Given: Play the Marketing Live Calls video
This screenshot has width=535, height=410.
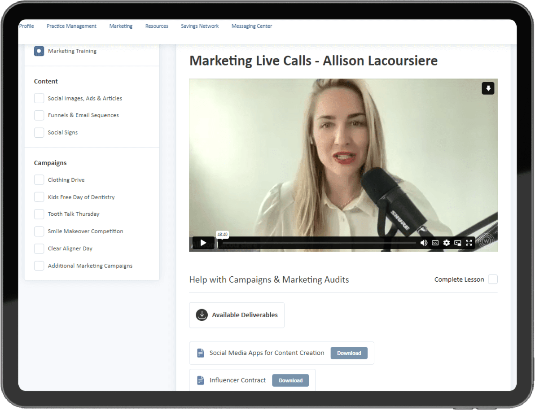Looking at the screenshot, I should (x=203, y=243).
